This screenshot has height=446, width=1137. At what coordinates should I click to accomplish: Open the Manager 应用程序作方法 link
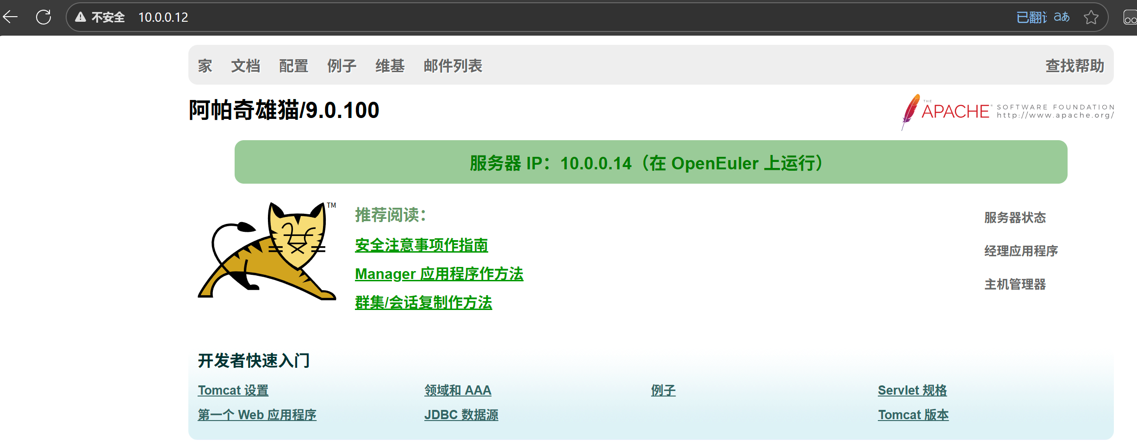439,274
